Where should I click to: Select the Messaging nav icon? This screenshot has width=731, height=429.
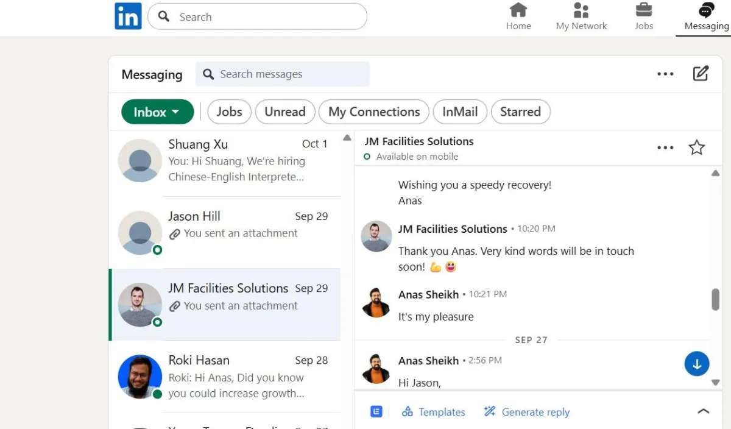coord(706,16)
